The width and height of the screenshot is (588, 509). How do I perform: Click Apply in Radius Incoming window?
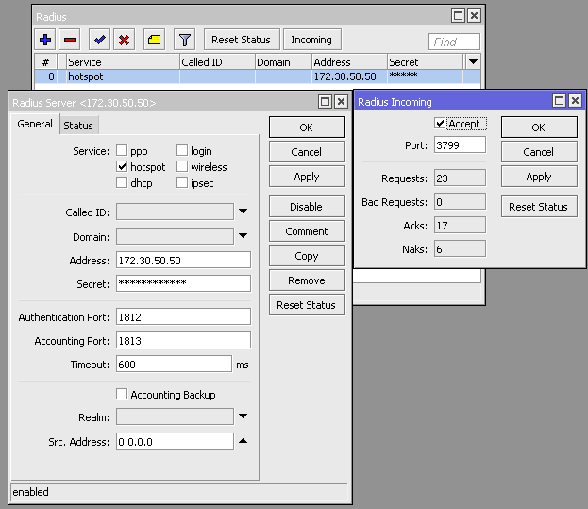click(538, 177)
